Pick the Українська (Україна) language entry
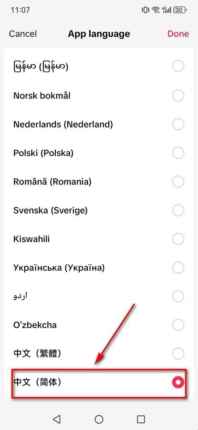The width and height of the screenshot is (198, 430). click(x=99, y=268)
